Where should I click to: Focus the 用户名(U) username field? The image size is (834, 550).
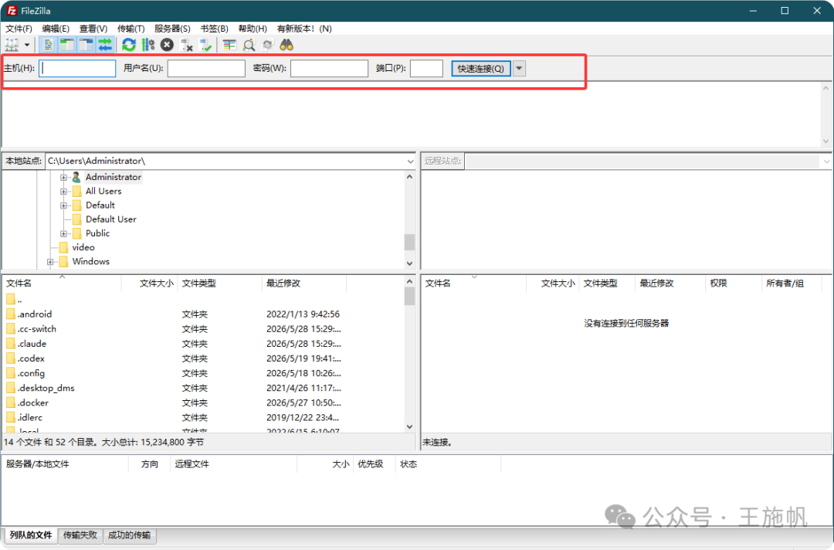click(206, 68)
